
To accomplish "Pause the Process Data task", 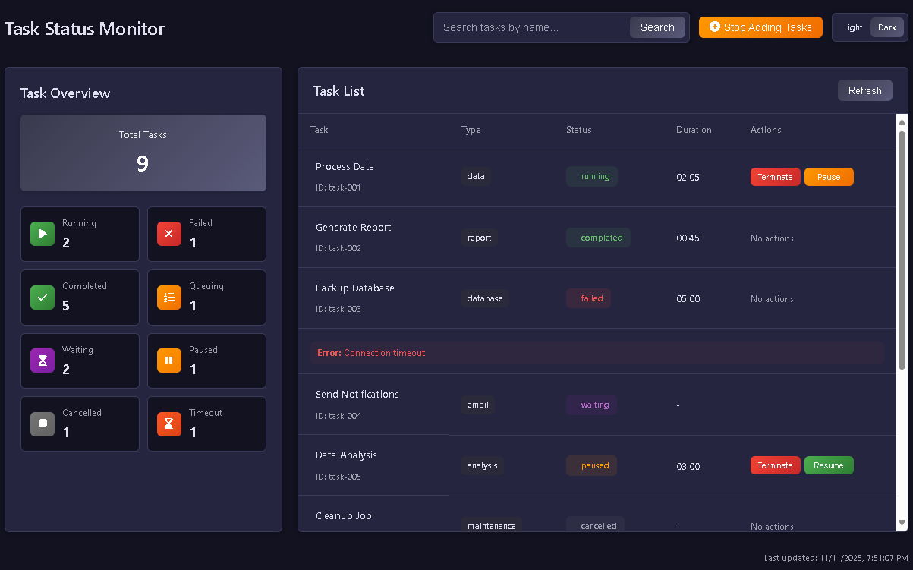I will (x=829, y=177).
